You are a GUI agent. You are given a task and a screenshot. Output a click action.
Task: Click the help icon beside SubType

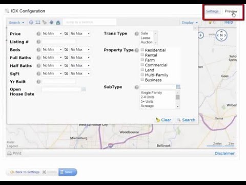click(137, 87)
